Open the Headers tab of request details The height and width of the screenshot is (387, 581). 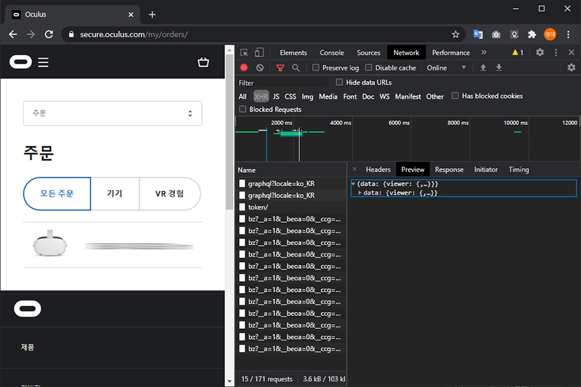[x=378, y=170]
